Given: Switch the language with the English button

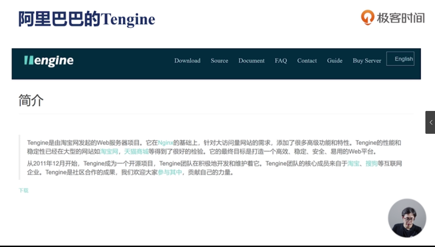Looking at the screenshot, I should (x=400, y=59).
